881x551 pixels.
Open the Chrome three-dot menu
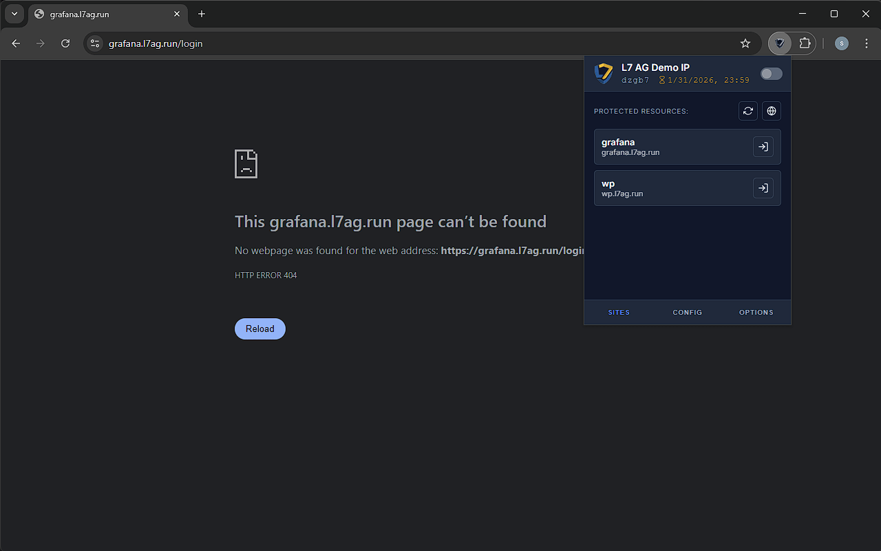point(866,43)
